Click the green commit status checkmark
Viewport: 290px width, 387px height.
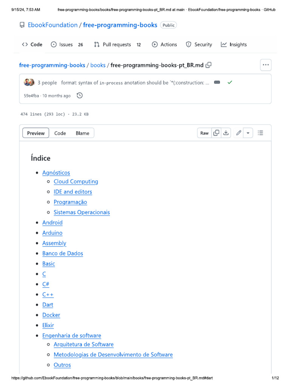[x=230, y=82]
